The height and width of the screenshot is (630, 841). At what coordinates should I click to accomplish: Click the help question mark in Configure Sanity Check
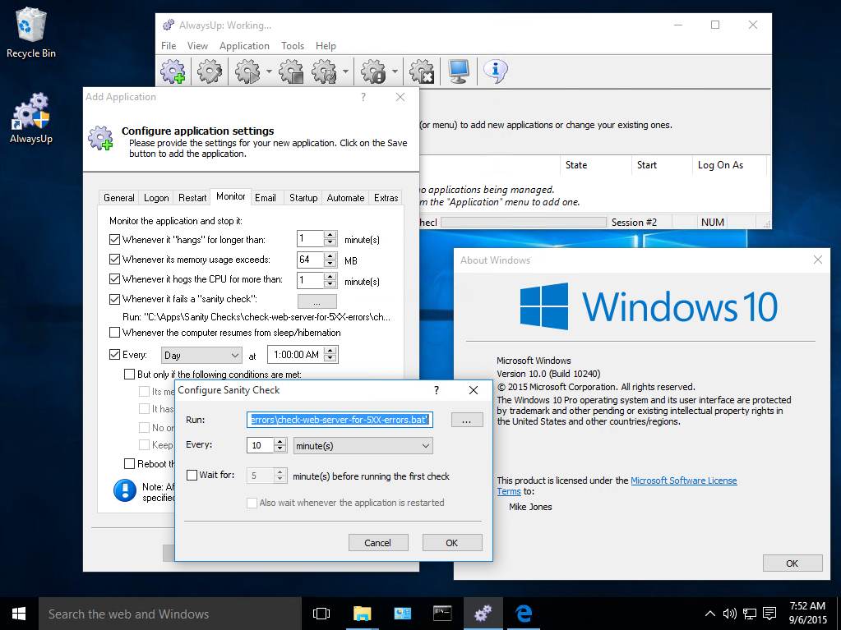click(437, 390)
